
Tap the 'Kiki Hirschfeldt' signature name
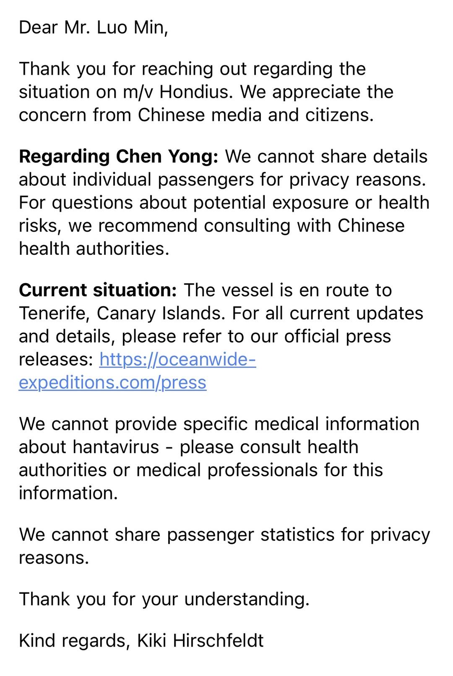point(200,641)
